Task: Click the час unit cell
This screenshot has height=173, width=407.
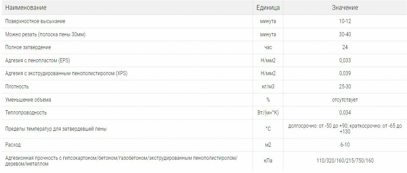Action: [268, 47]
